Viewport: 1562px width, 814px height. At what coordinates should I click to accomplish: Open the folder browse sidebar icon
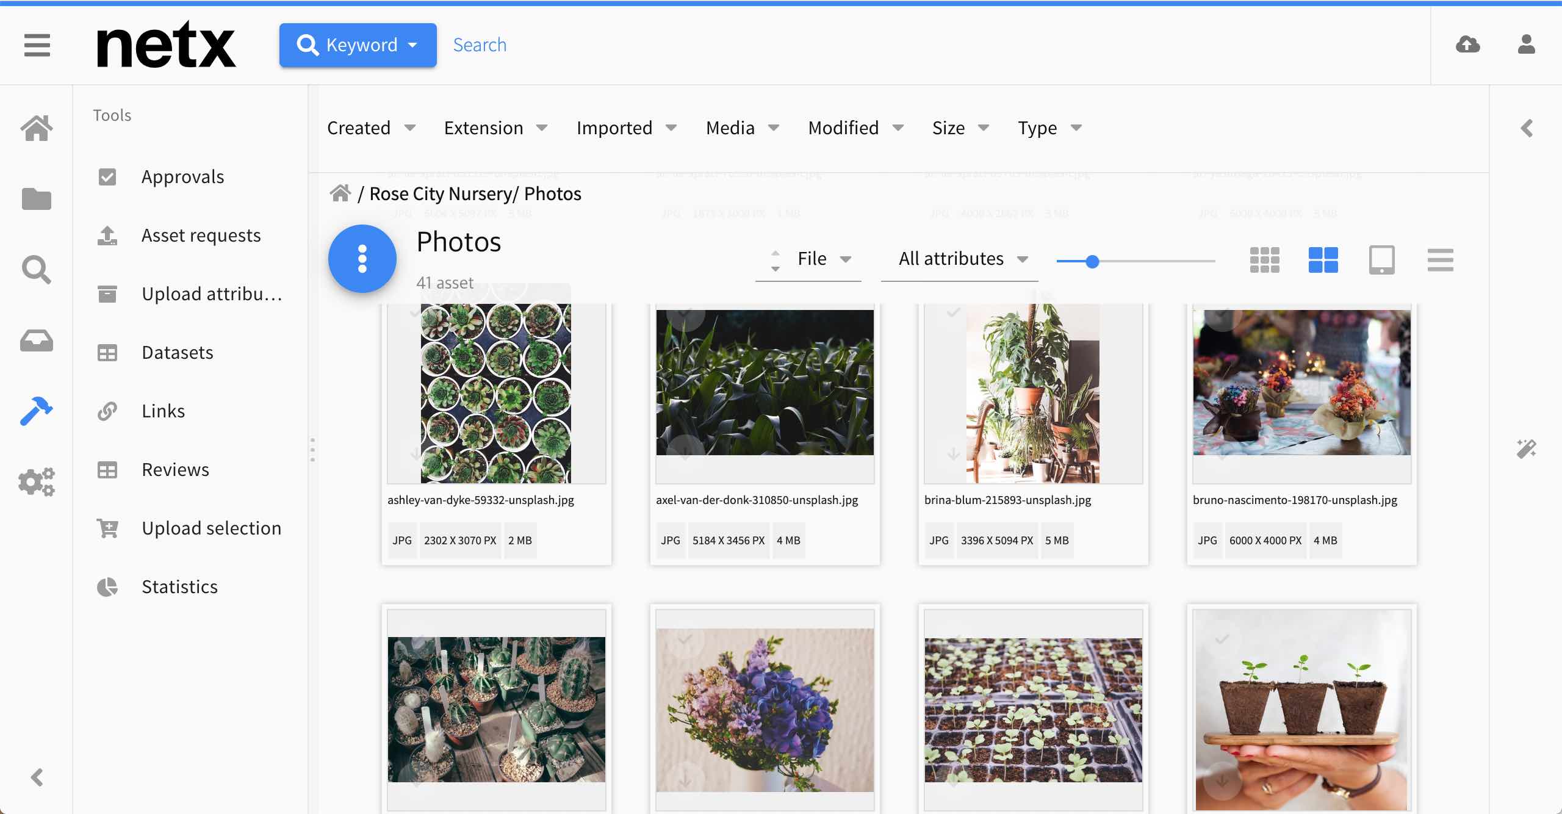[37, 199]
